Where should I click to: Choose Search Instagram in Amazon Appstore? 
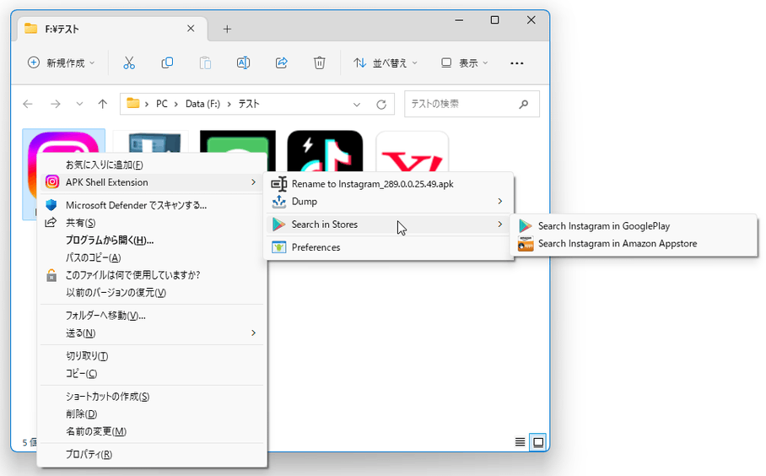[634, 243]
